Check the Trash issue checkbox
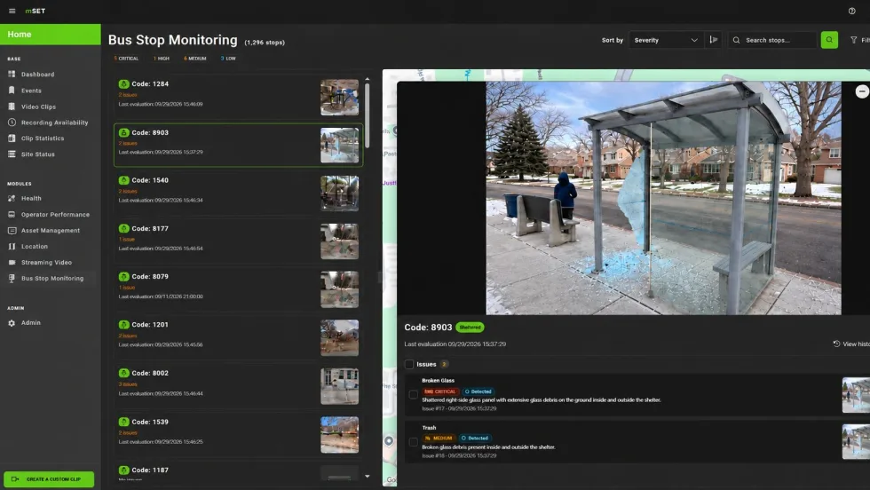Screen dimensions: 870x490 click(x=414, y=442)
